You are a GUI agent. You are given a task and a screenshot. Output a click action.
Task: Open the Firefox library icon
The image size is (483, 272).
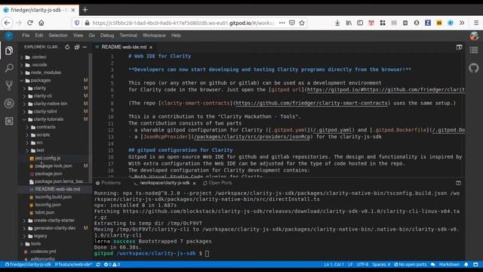pos(349,23)
